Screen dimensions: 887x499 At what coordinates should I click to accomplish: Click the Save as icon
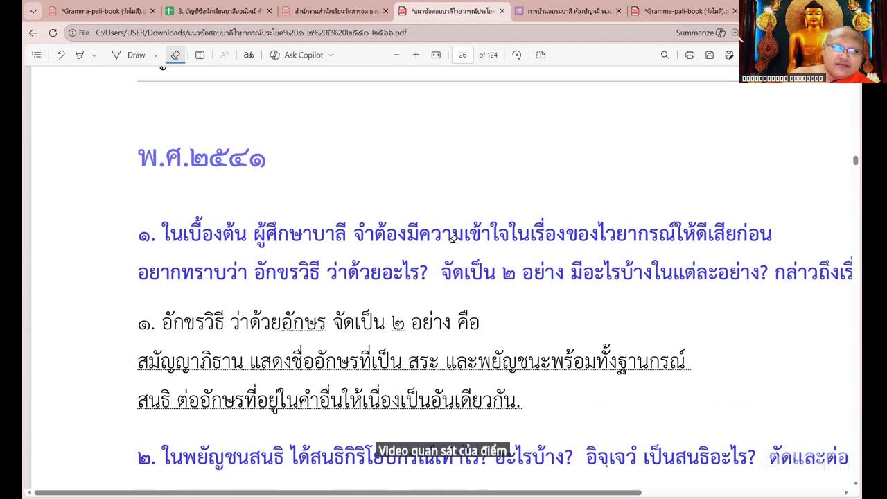click(x=729, y=55)
